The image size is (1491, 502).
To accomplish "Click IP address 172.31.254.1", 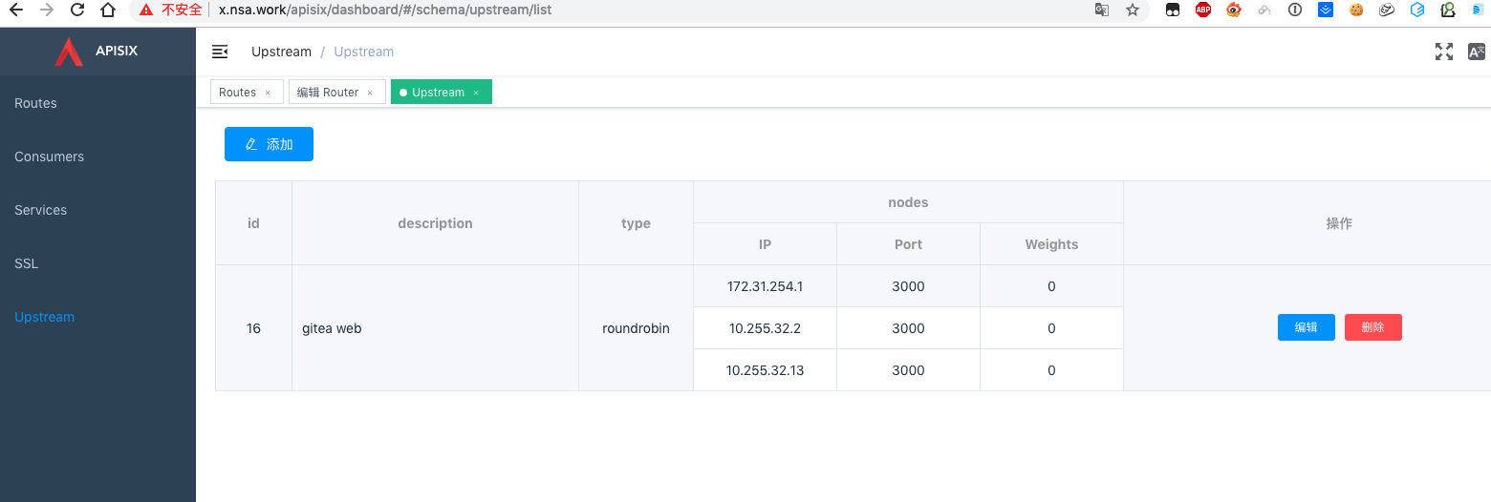I will click(x=765, y=286).
